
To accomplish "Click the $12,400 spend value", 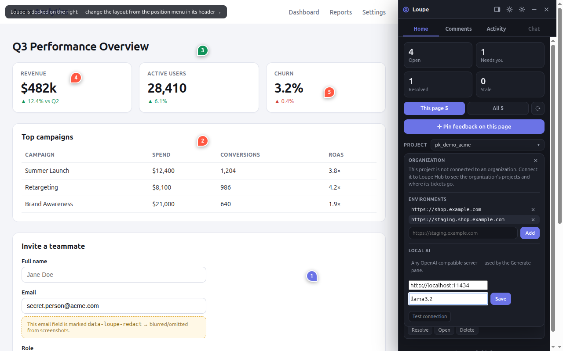I will tap(163, 171).
